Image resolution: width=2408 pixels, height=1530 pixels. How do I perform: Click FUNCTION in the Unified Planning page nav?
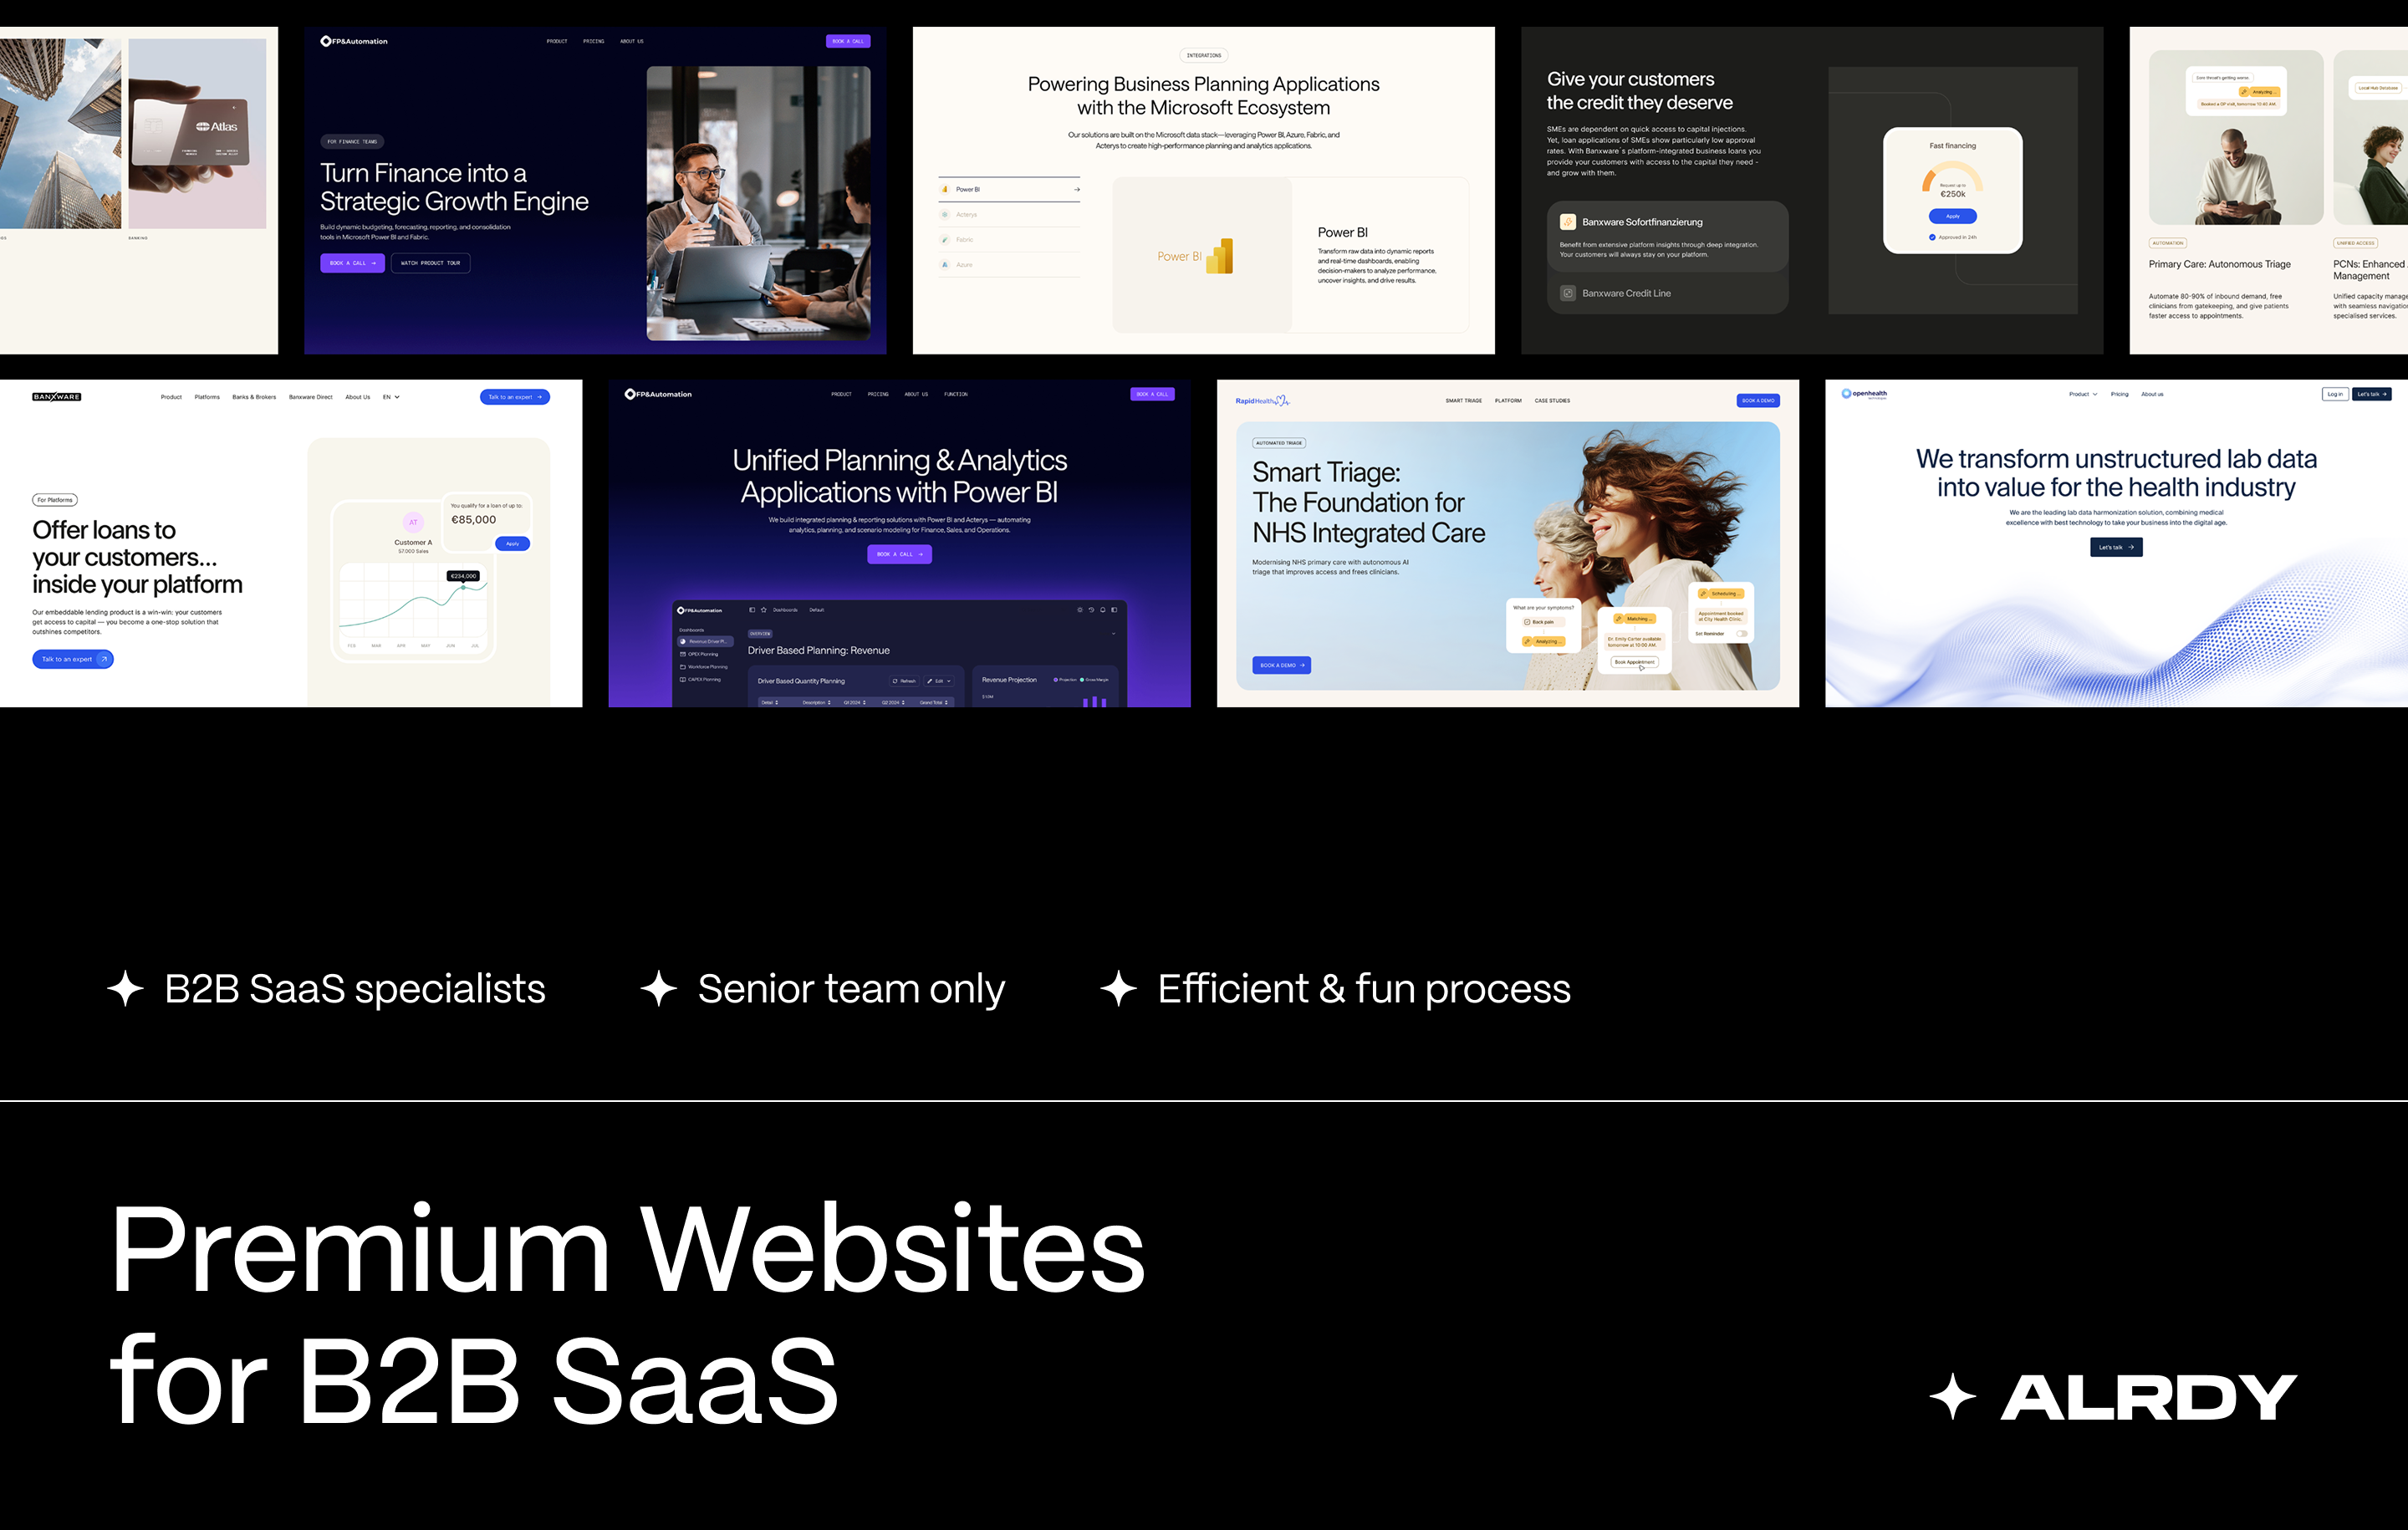(x=956, y=394)
